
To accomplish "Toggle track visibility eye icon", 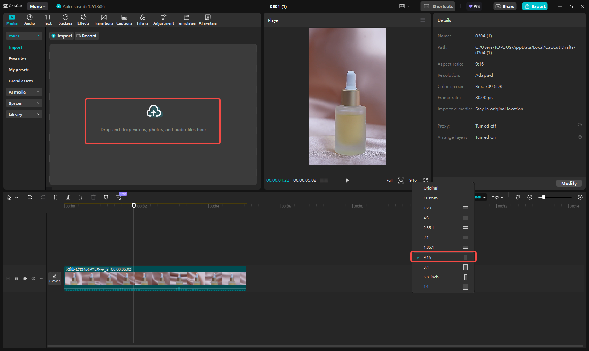I will click(x=25, y=278).
